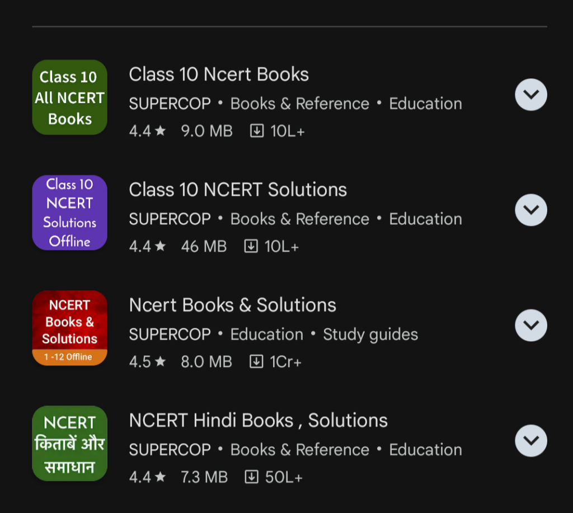The height and width of the screenshot is (513, 573).
Task: Click download icon beside 9.0 MB
Action: click(x=256, y=131)
